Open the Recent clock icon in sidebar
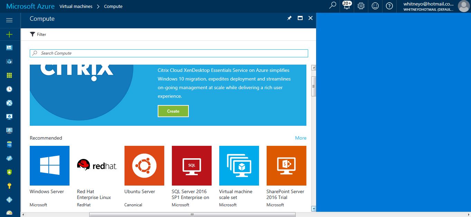 click(x=9, y=89)
